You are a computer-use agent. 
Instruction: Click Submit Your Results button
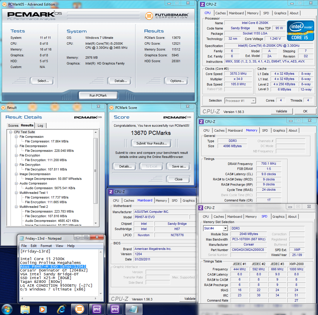point(152,143)
